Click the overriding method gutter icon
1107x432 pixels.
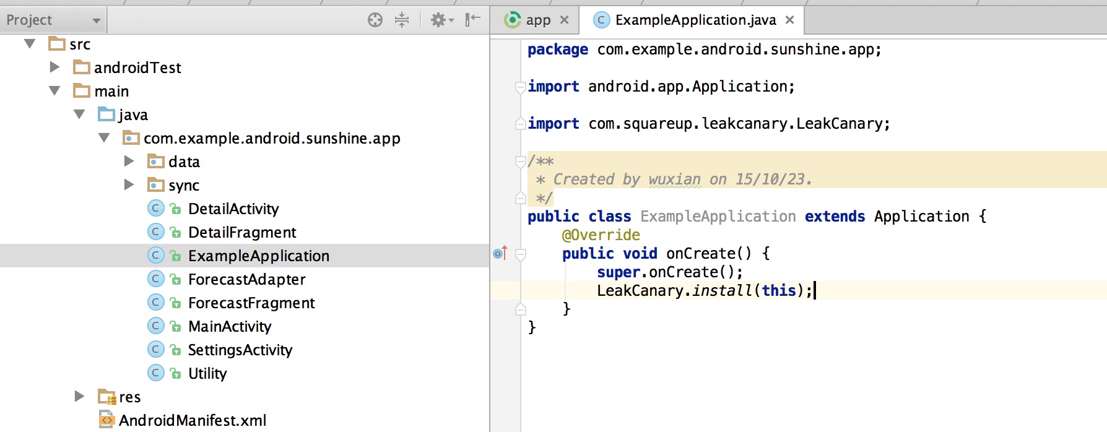(x=500, y=253)
